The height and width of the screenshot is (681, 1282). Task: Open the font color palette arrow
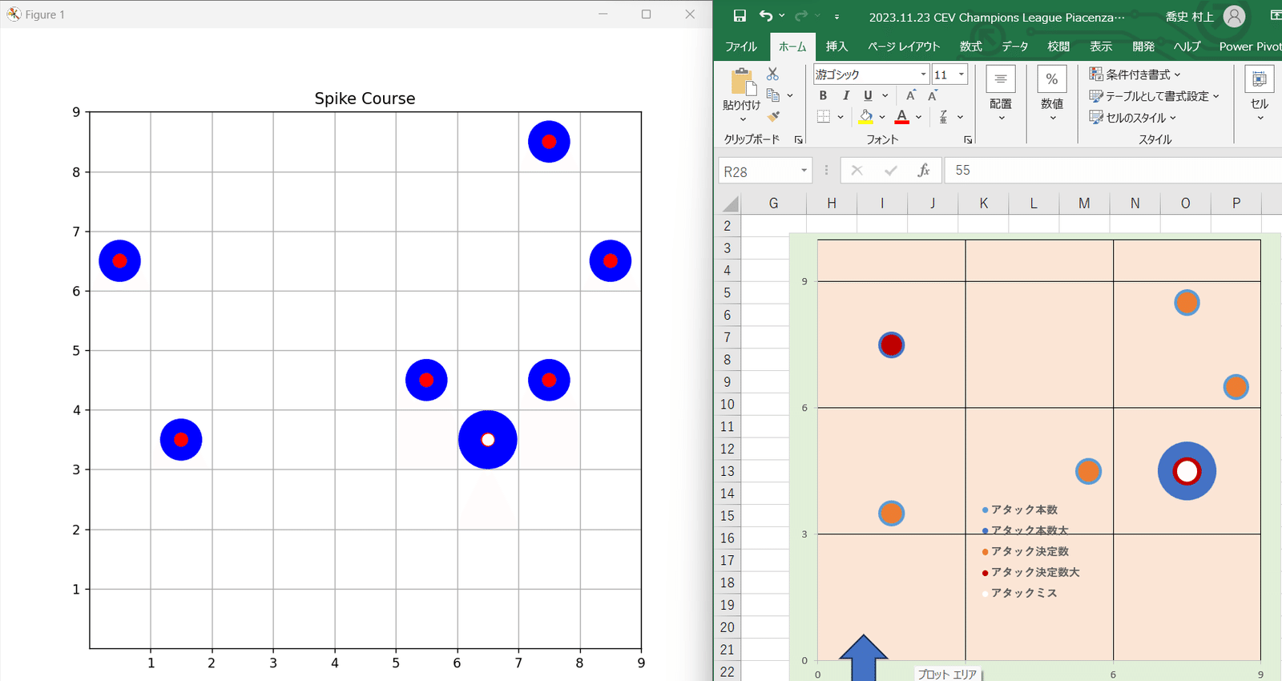(918, 117)
